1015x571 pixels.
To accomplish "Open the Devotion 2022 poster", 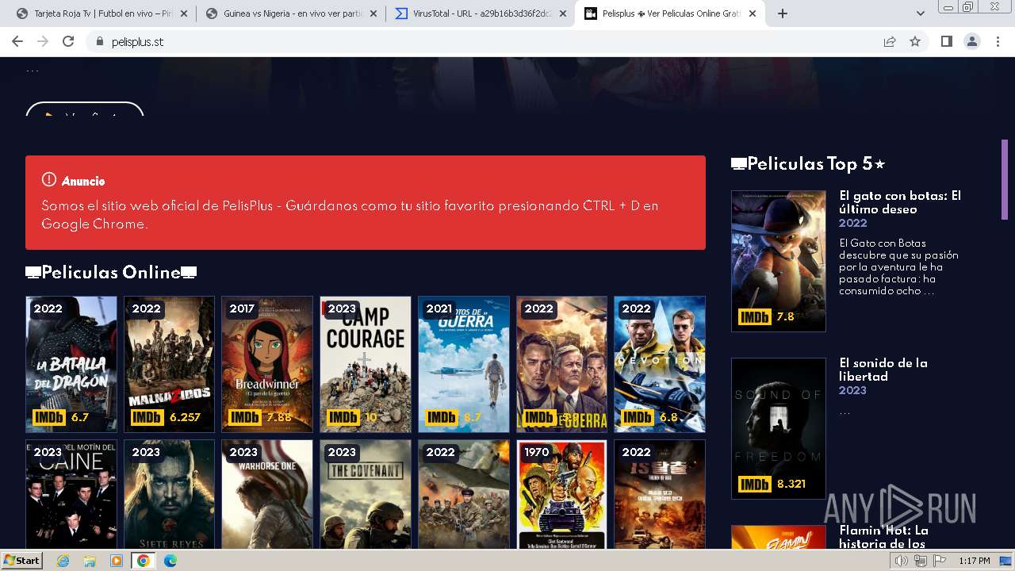I will (x=660, y=364).
